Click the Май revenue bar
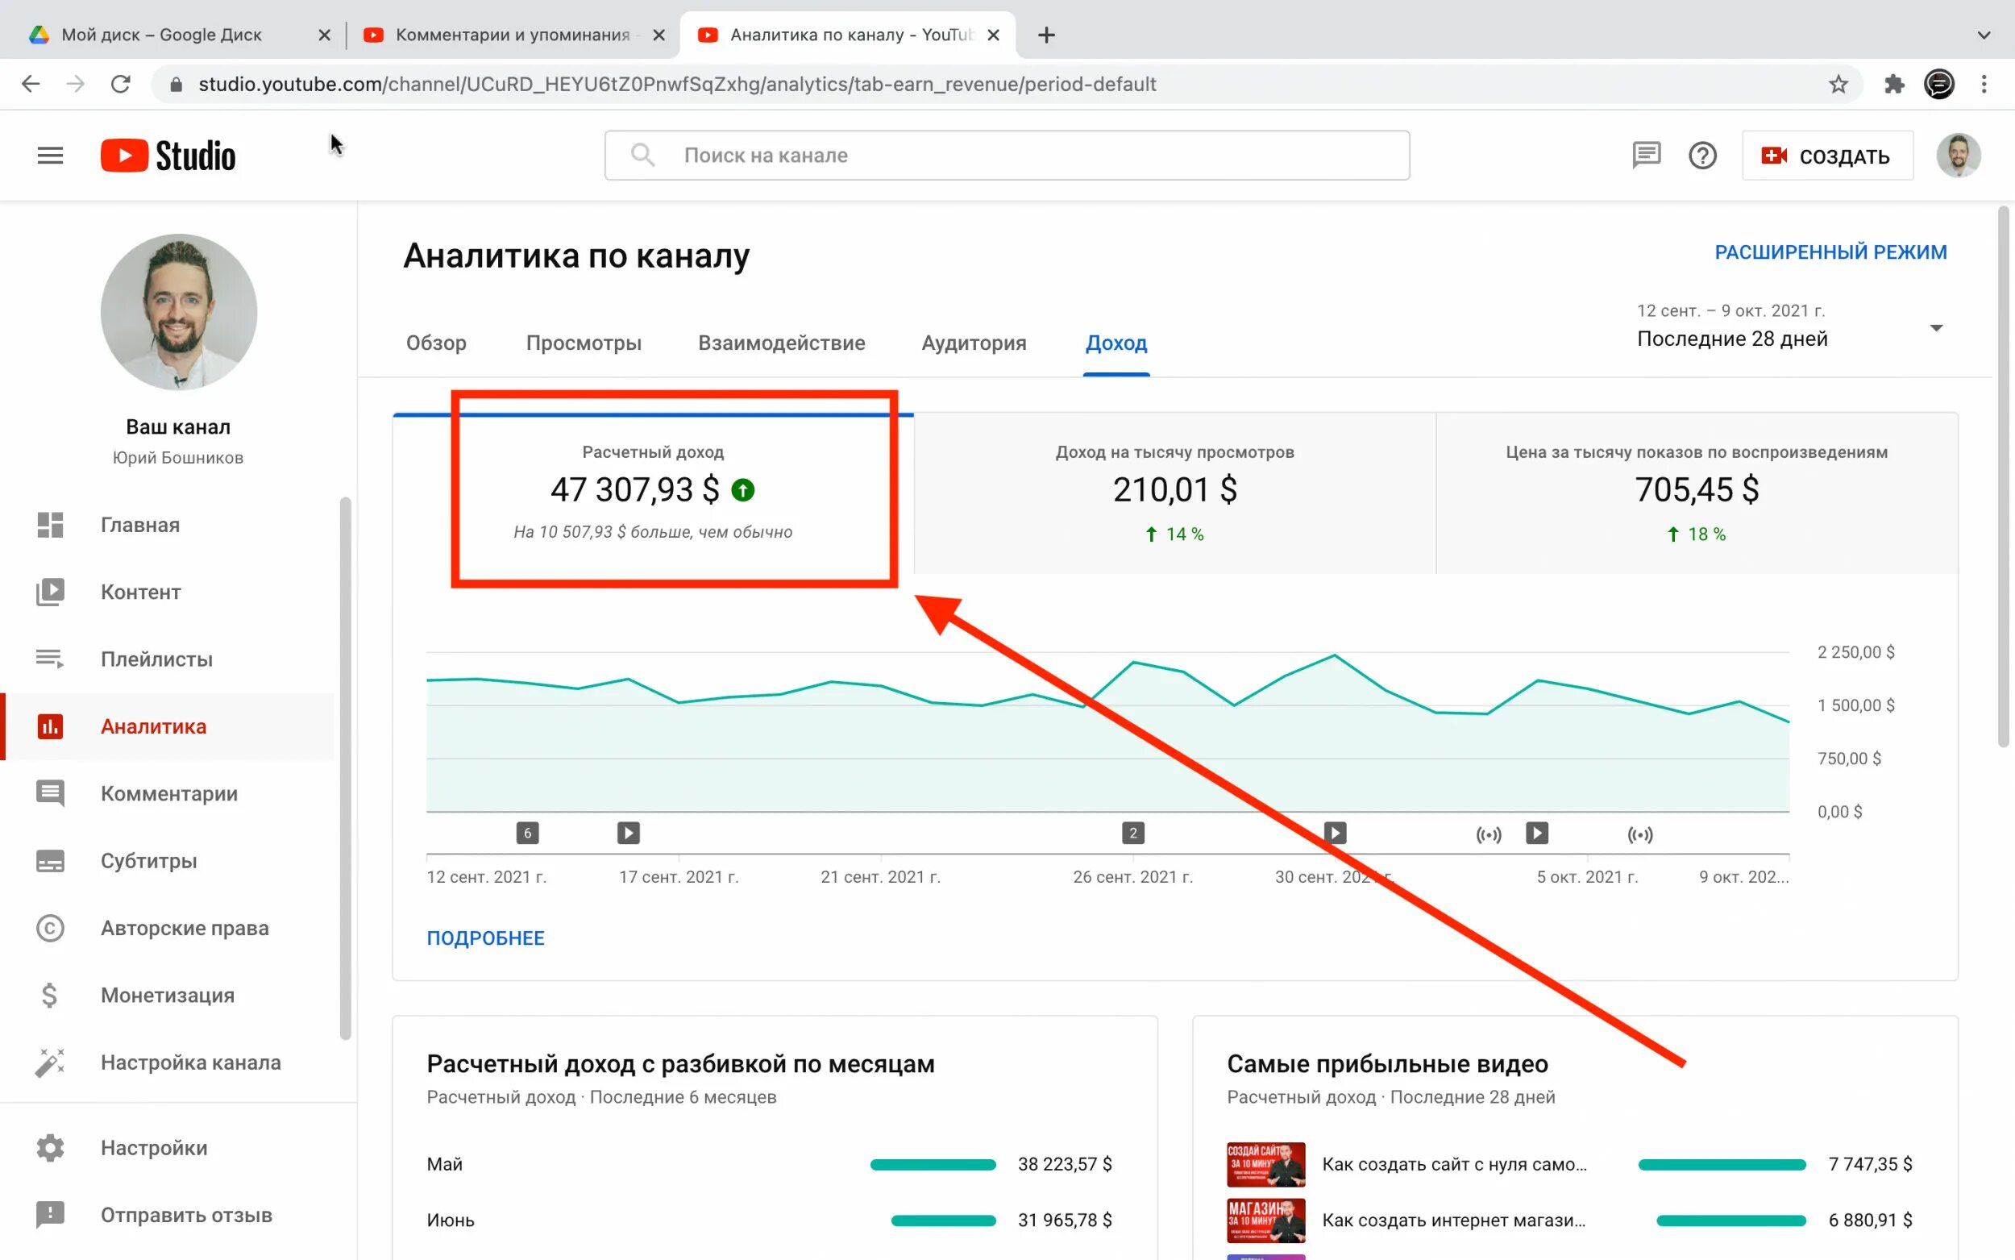 933,1164
